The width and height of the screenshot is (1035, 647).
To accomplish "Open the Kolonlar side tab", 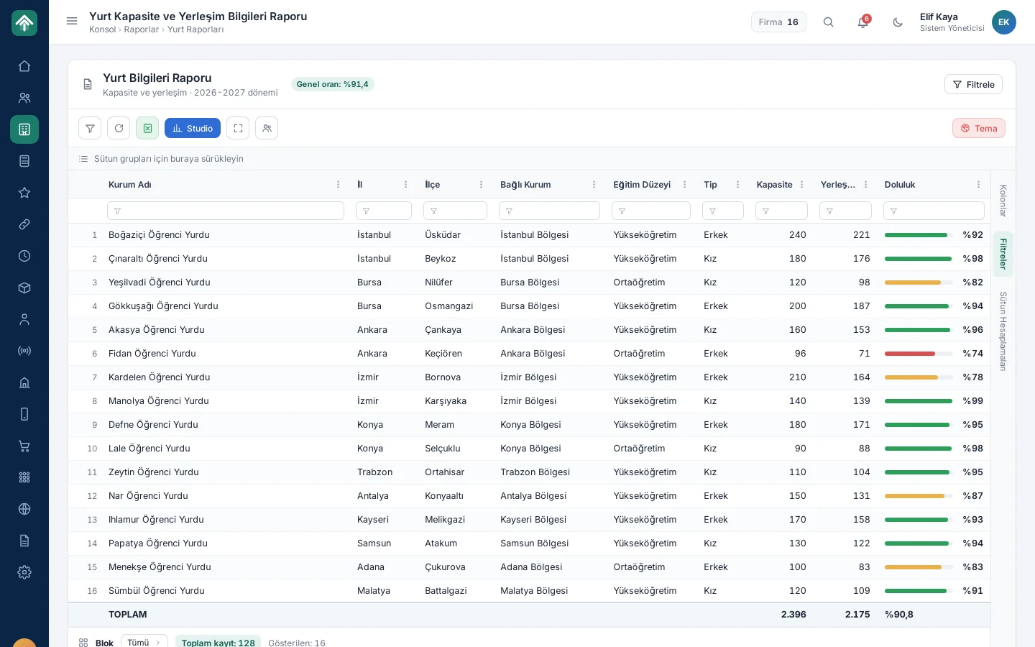I will click(1003, 201).
